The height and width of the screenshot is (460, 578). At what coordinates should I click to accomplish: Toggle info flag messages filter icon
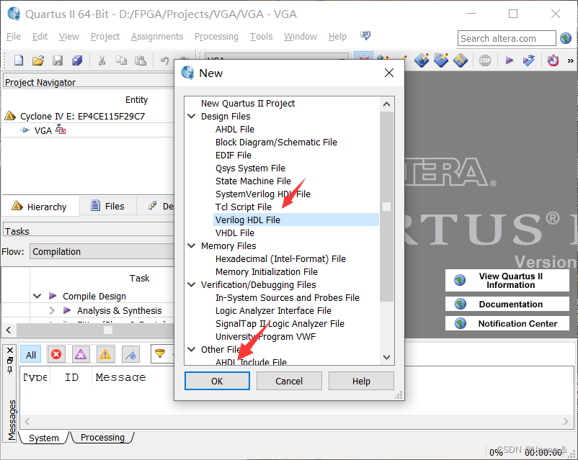[x=130, y=354]
